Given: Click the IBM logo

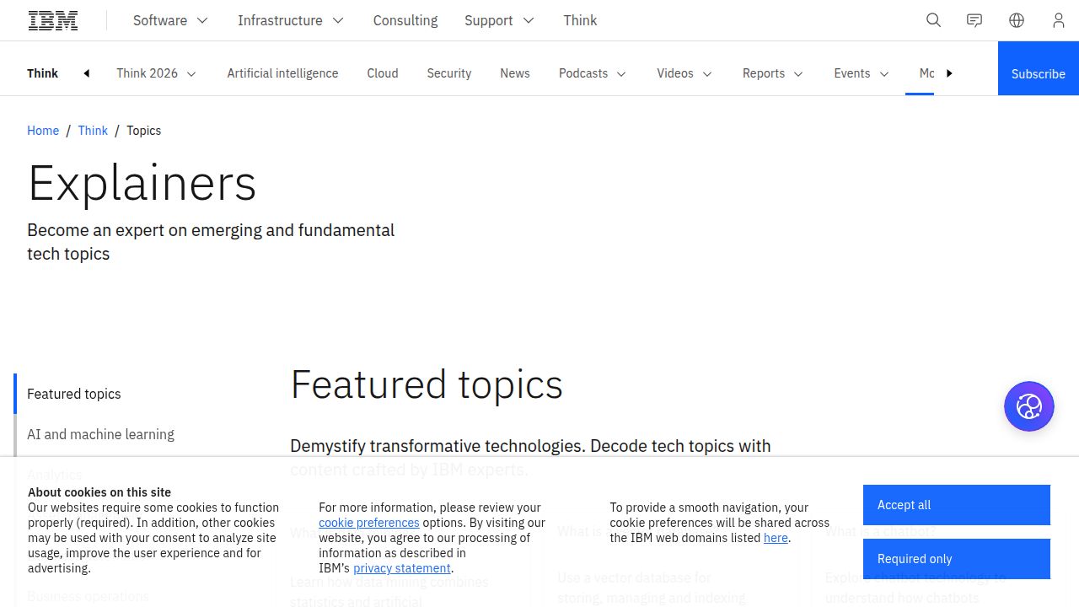Looking at the screenshot, I should [53, 21].
